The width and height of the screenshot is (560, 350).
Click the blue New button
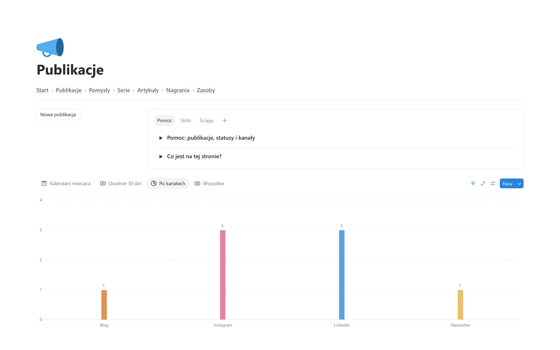pyautogui.click(x=507, y=184)
